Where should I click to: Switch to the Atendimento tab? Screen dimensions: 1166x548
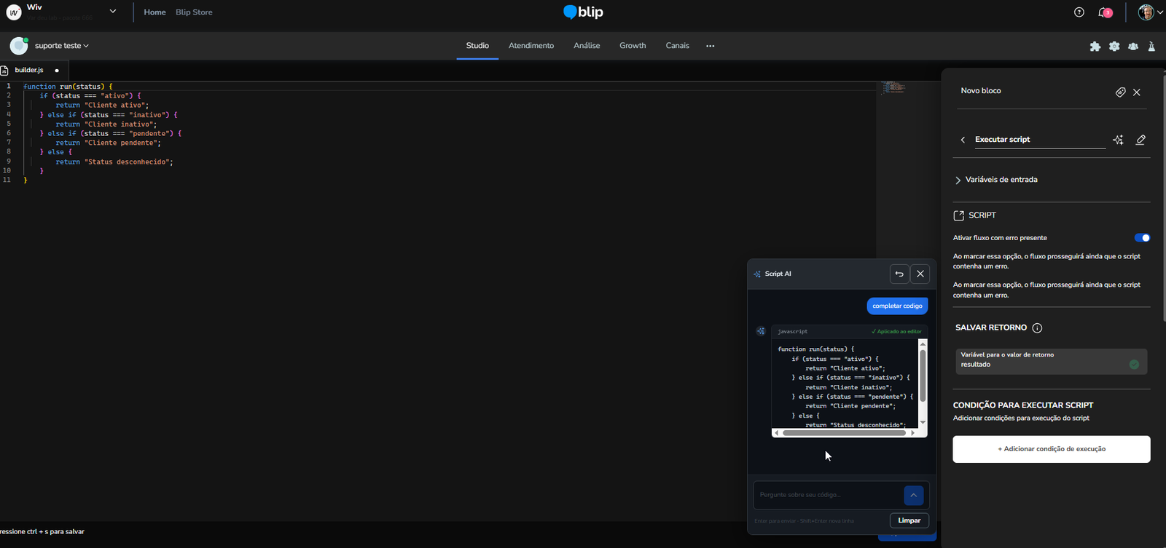(x=531, y=46)
